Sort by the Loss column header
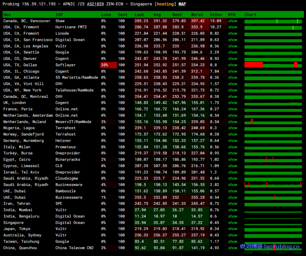Image resolution: width=306 pixels, height=256 pixels. [x=106, y=15]
